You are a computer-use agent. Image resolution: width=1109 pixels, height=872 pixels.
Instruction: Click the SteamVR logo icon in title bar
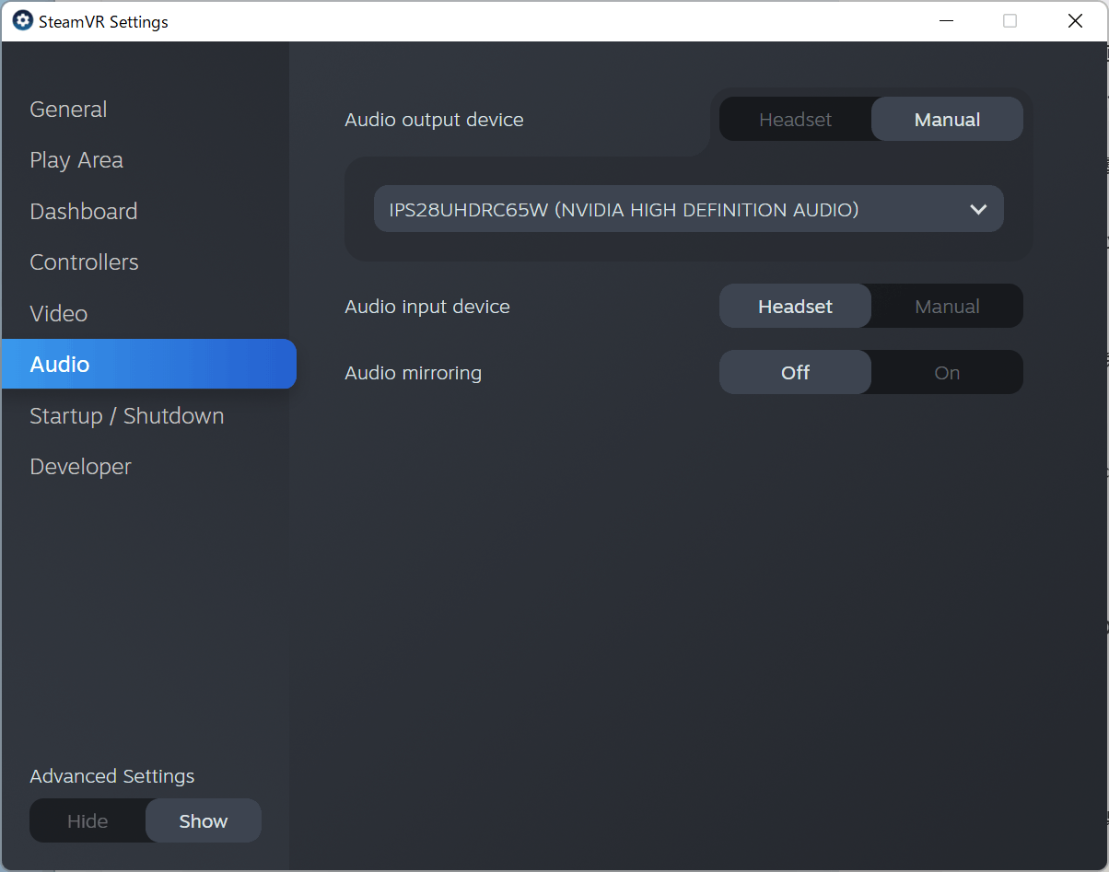22,20
